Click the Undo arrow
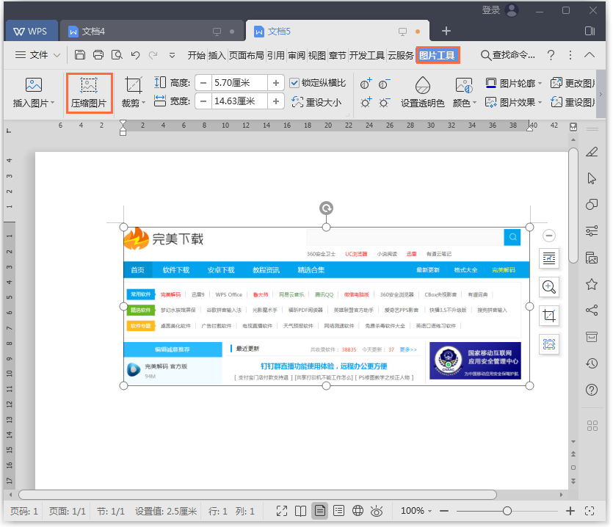 coord(135,55)
